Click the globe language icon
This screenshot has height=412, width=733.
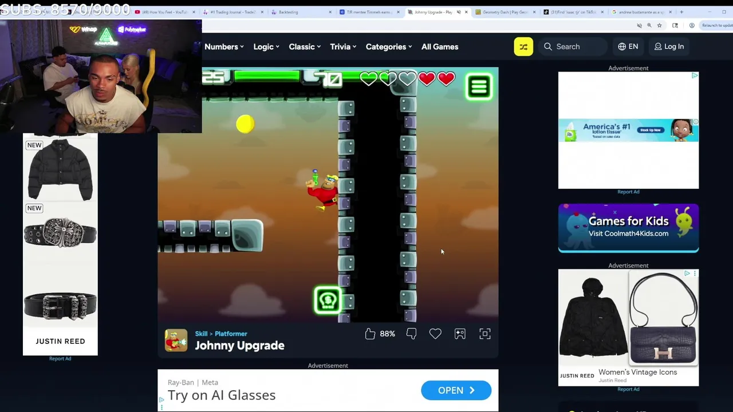(x=622, y=46)
